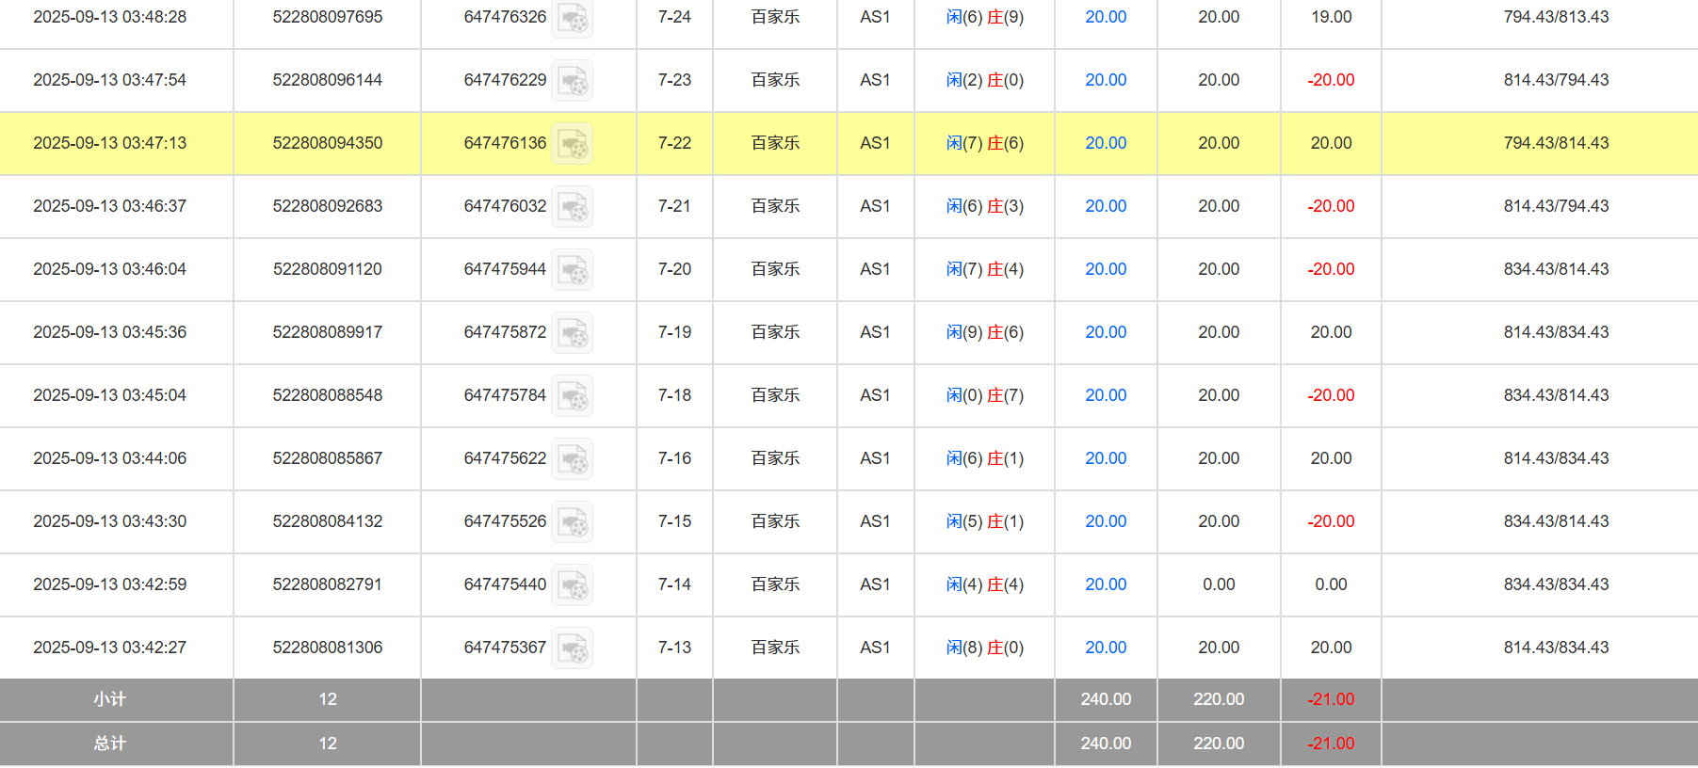
Task: Click subtotal loss value -21.00 in 小计 row
Action: coord(1331,699)
